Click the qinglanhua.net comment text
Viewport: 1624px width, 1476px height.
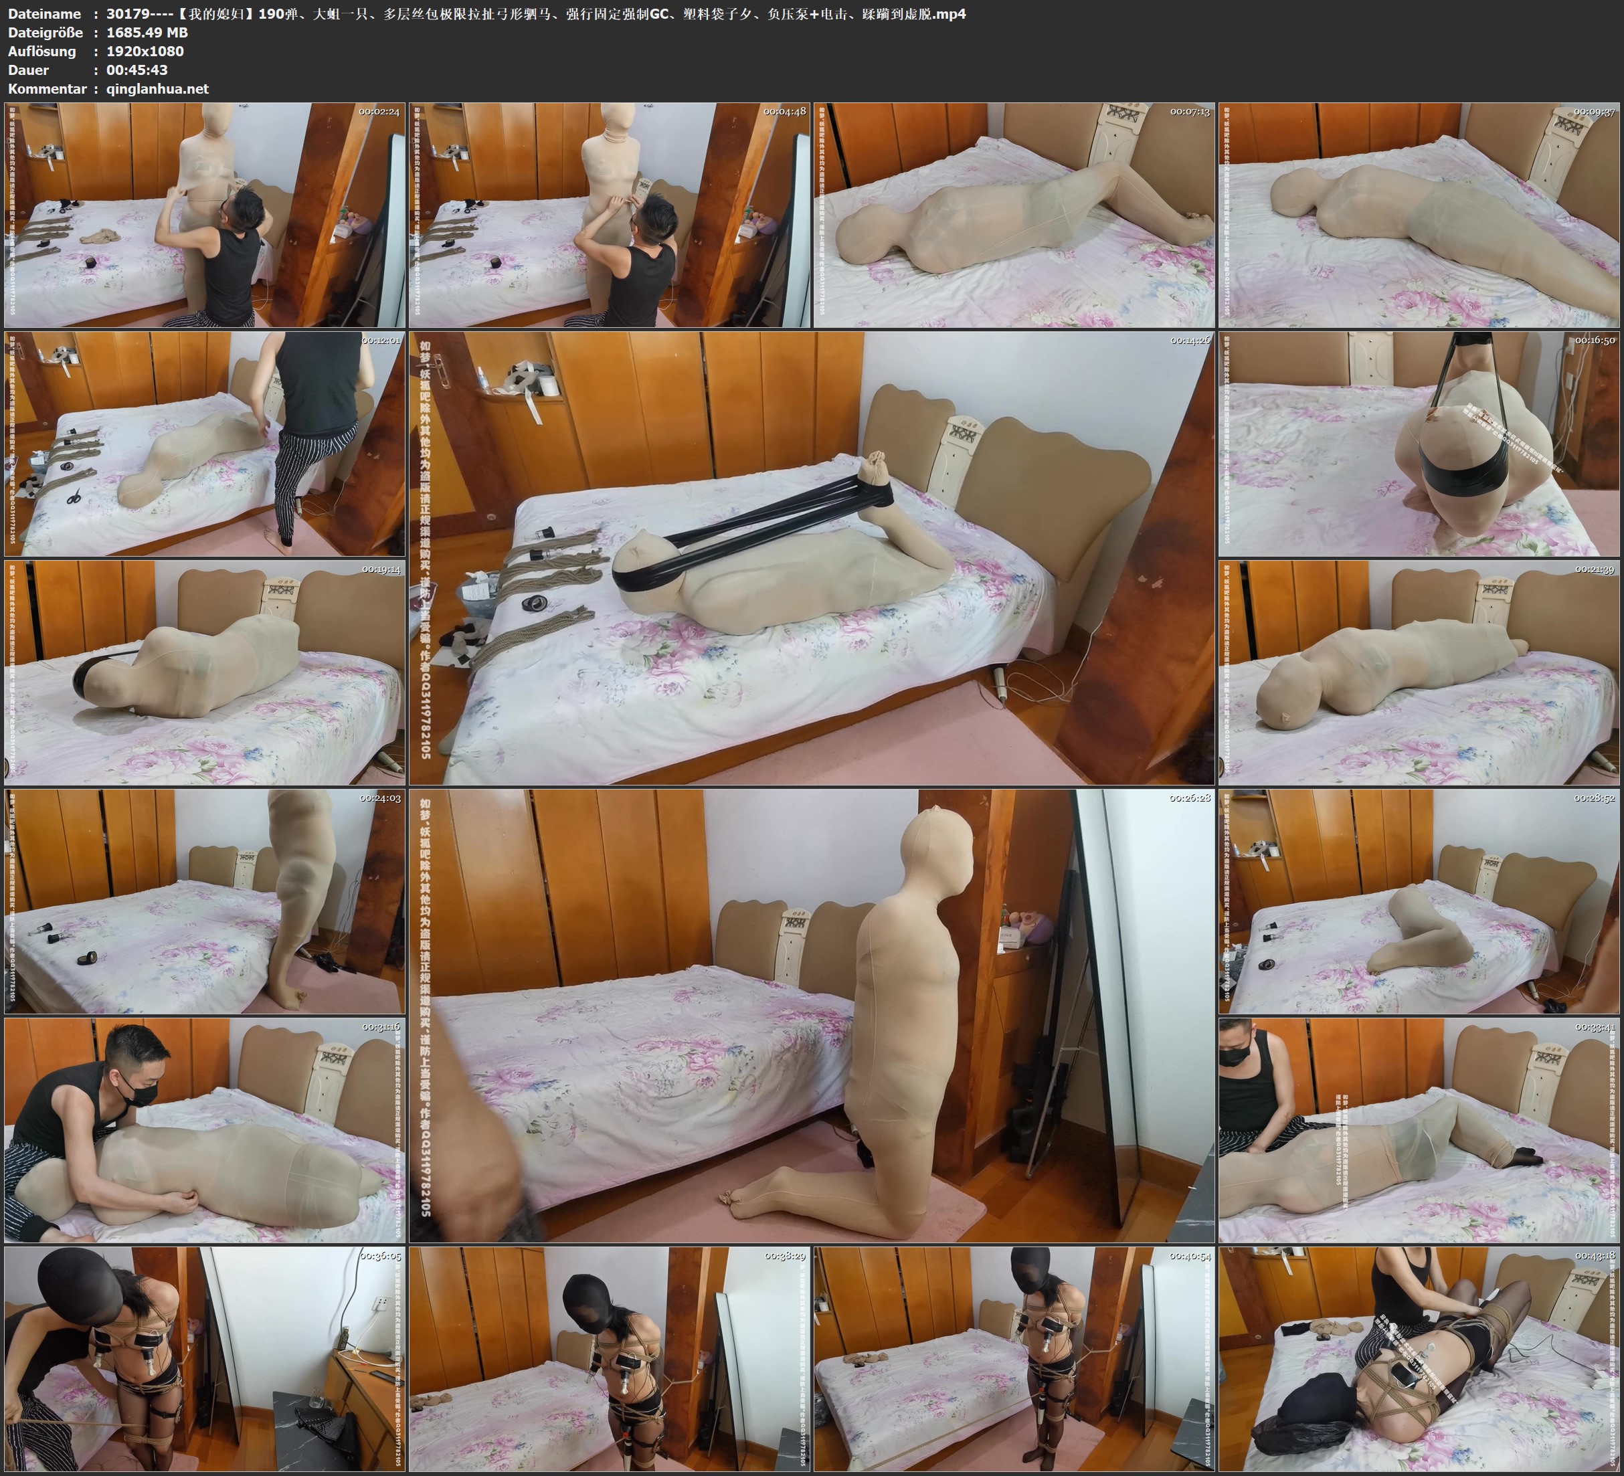(157, 88)
